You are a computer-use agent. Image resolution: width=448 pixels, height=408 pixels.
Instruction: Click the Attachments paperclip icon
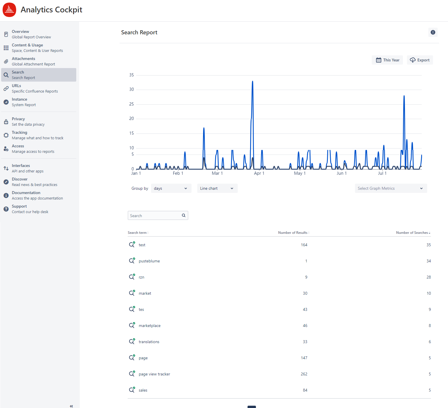tap(6, 61)
